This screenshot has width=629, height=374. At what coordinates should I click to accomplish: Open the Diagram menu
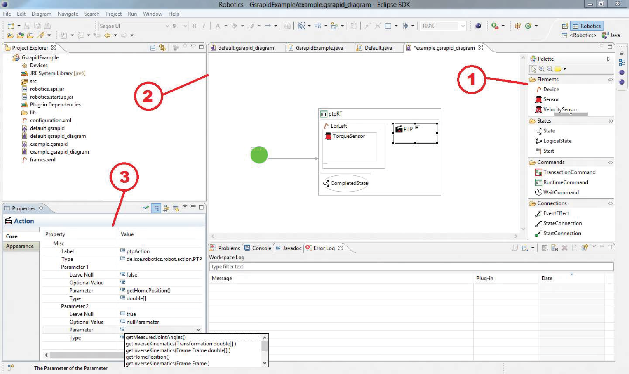[x=41, y=14]
